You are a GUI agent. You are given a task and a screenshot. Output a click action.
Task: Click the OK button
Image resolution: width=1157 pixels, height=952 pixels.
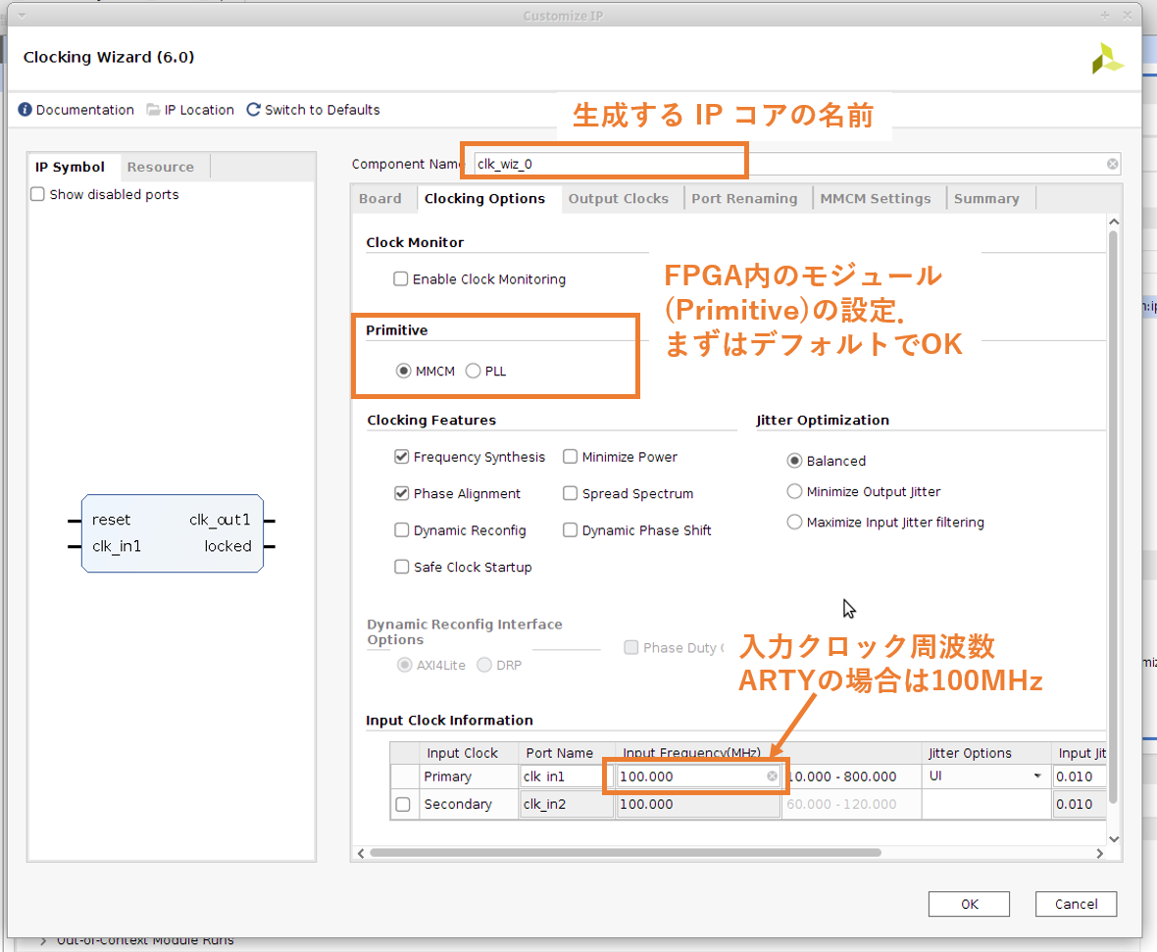coord(969,904)
